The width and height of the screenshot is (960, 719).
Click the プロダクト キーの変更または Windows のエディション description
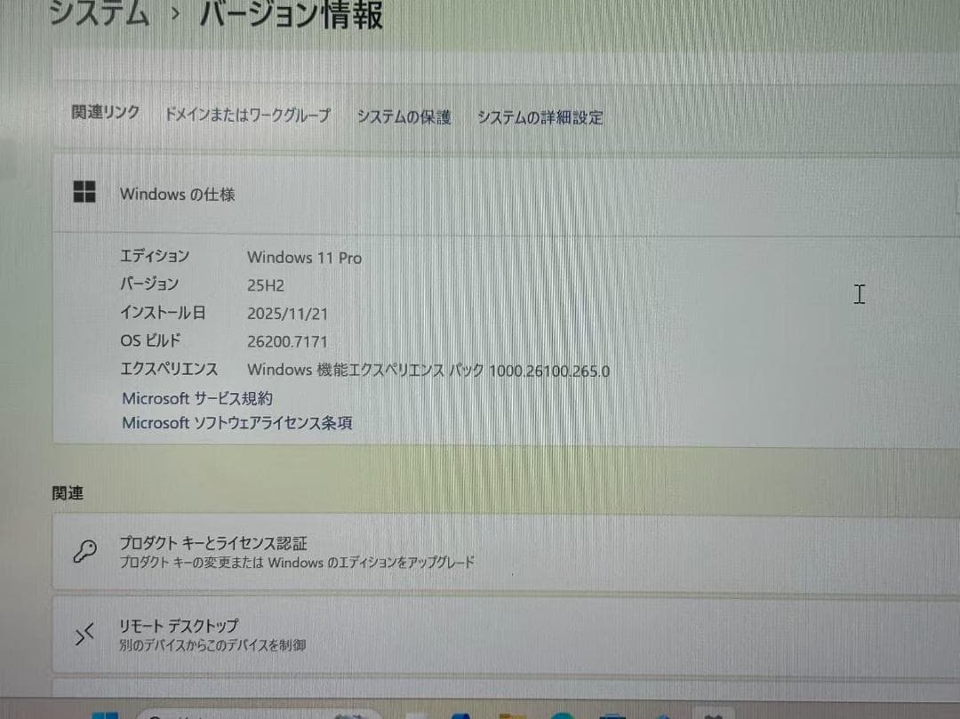click(297, 562)
